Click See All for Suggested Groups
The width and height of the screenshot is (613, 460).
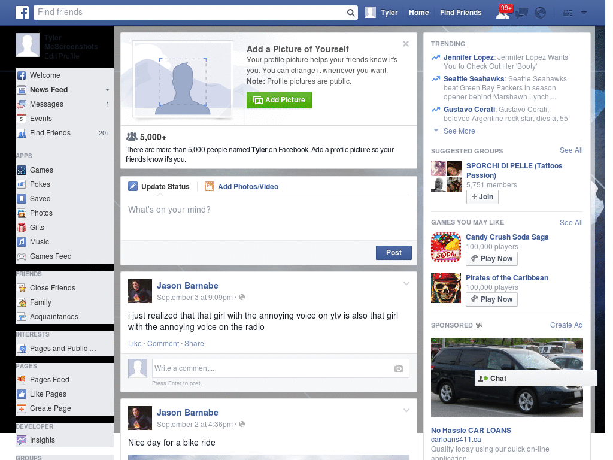pyautogui.click(x=570, y=150)
